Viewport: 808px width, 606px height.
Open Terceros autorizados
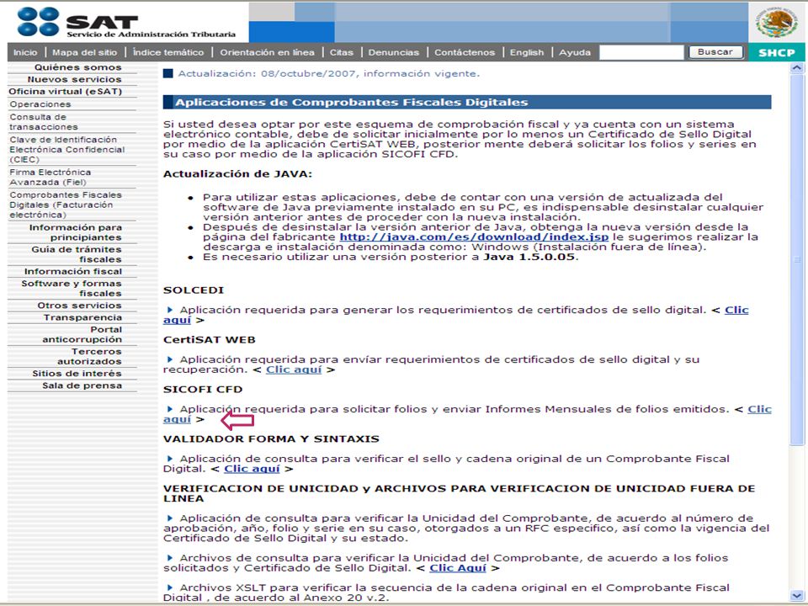[89, 357]
